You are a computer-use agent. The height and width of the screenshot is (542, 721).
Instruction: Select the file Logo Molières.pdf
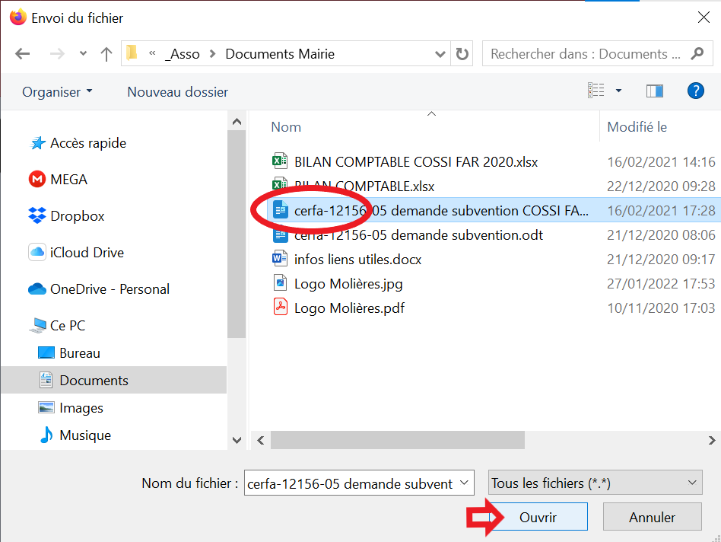349,308
